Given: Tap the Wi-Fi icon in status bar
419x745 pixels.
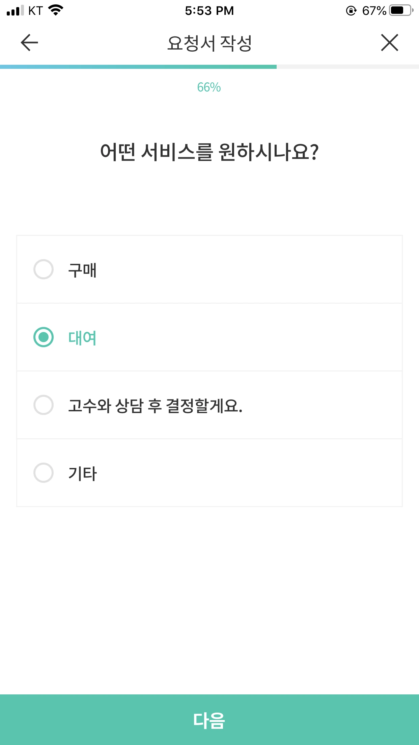Looking at the screenshot, I should [x=56, y=10].
